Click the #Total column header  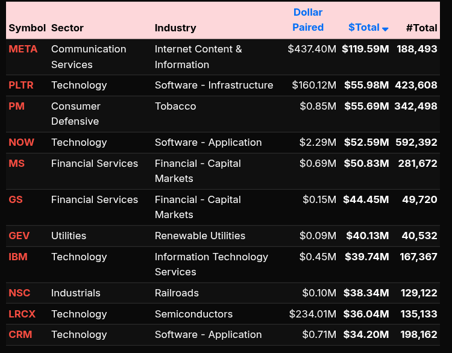tap(421, 28)
